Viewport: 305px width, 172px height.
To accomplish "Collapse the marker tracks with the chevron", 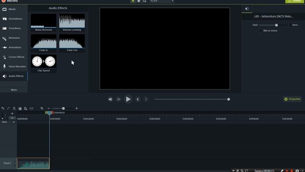I will click(12, 118).
